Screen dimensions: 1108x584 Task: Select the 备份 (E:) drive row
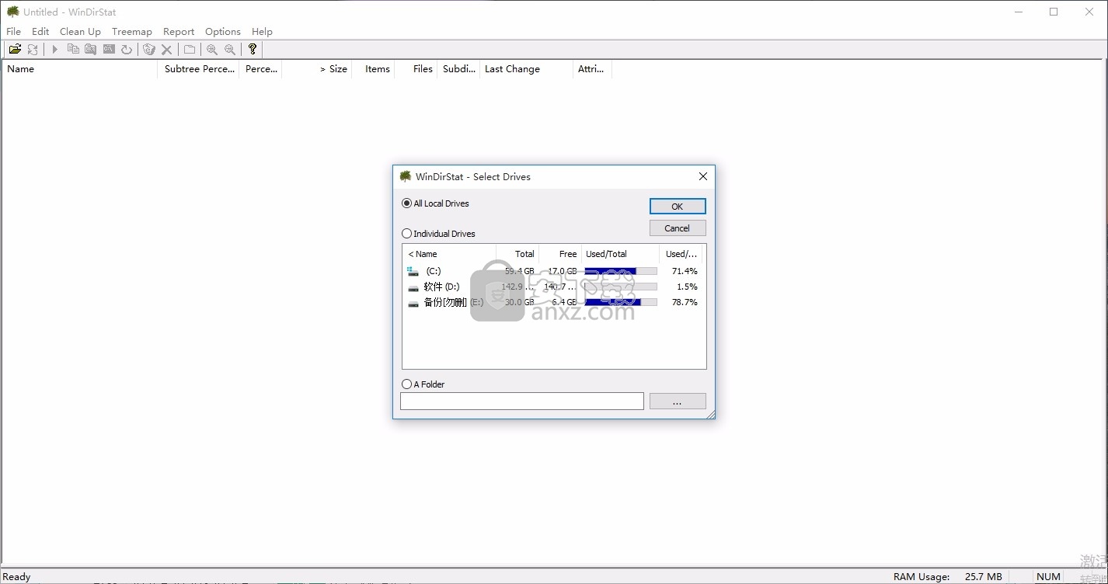tap(554, 302)
